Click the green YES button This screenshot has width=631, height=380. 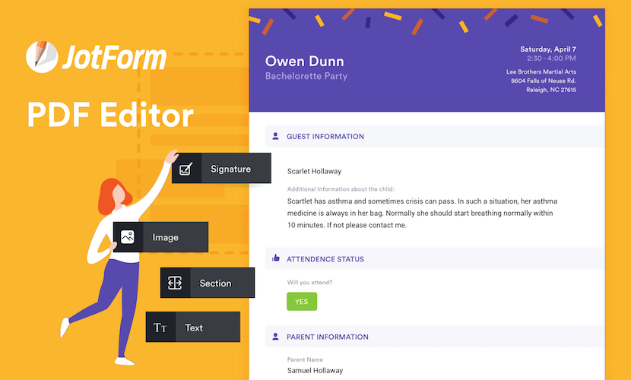click(302, 302)
